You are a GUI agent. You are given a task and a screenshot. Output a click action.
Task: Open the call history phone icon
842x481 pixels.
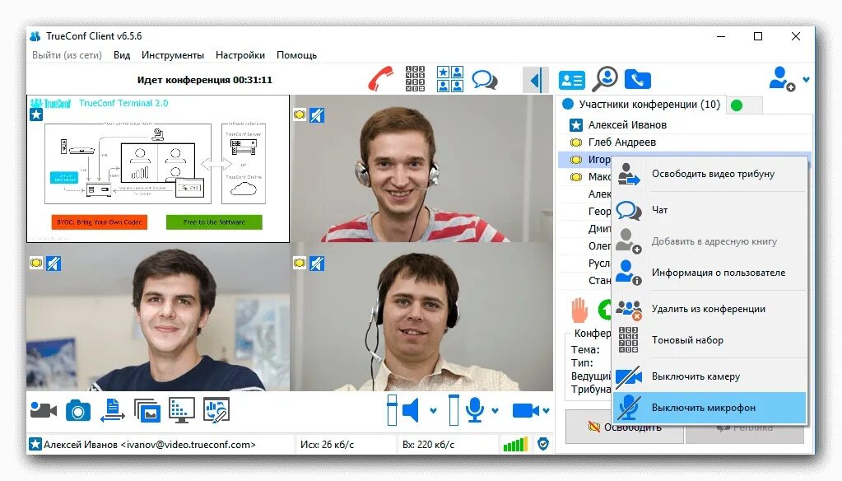click(x=637, y=80)
